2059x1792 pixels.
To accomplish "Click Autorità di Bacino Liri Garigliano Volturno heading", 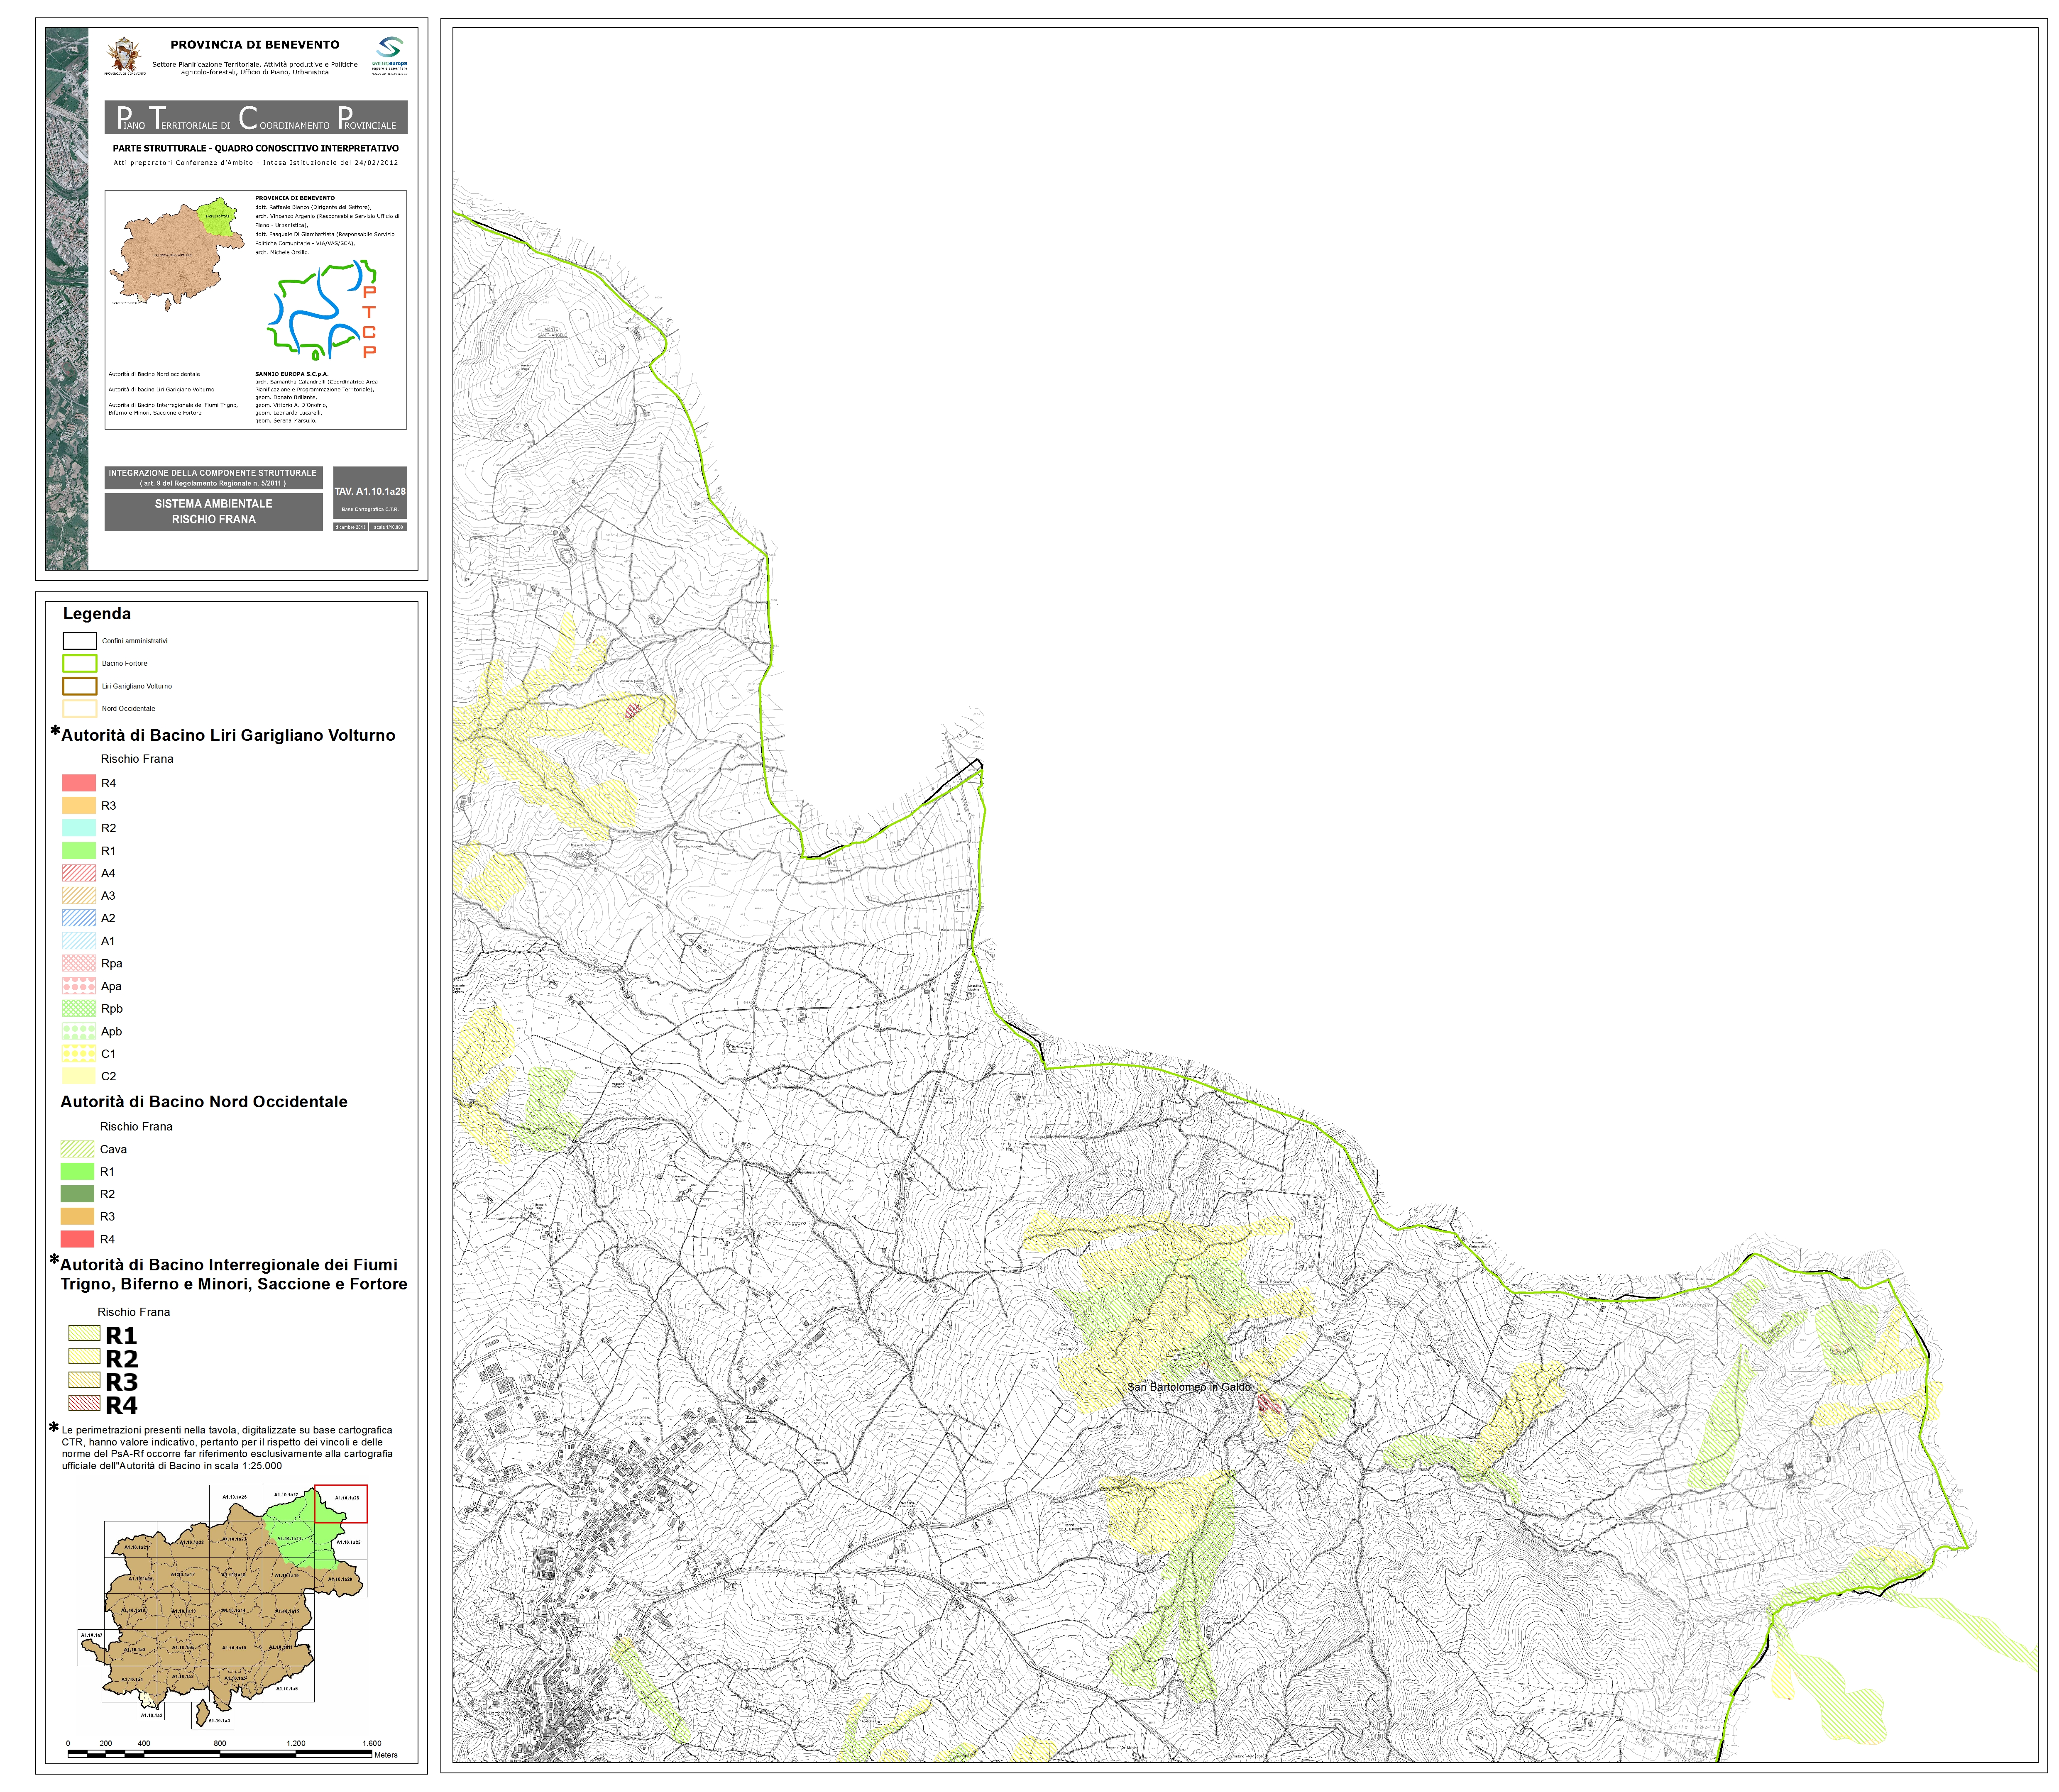I will pos(228,735).
